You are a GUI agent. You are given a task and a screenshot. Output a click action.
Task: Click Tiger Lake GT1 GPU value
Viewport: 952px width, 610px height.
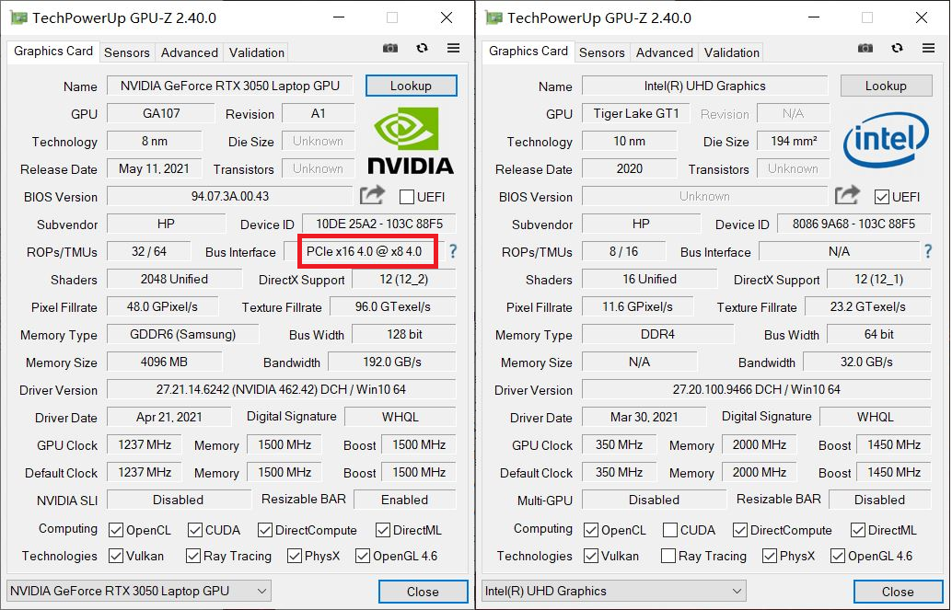coord(635,113)
